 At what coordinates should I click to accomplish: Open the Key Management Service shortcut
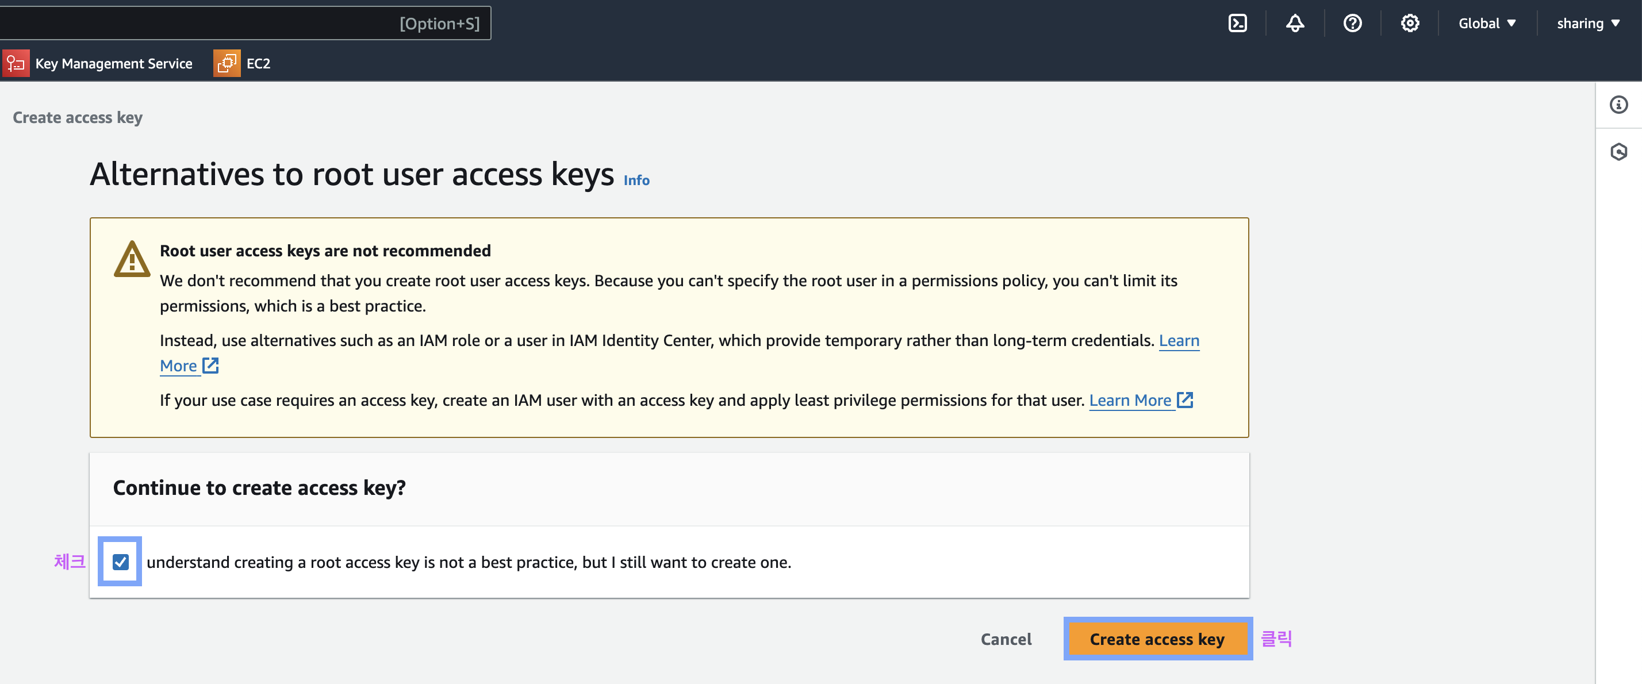coord(113,63)
